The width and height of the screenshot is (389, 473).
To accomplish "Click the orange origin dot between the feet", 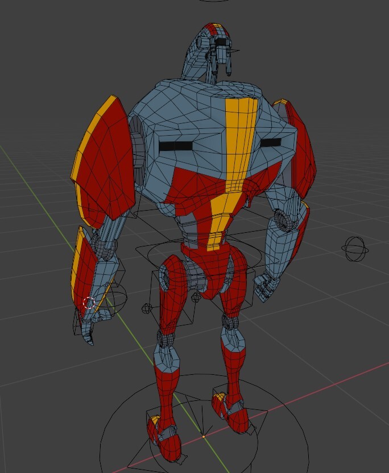I will [204, 436].
